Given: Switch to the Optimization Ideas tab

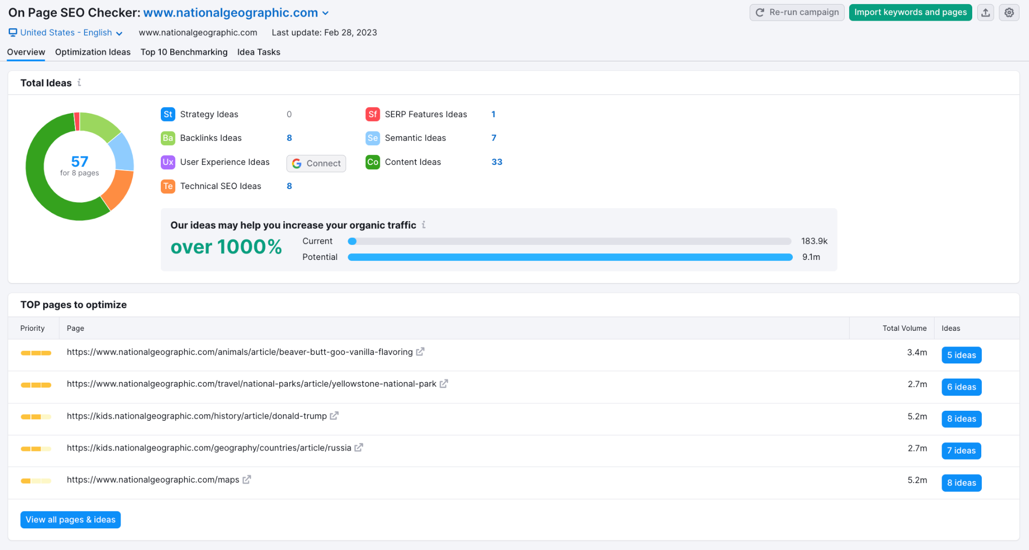Looking at the screenshot, I should pos(93,52).
